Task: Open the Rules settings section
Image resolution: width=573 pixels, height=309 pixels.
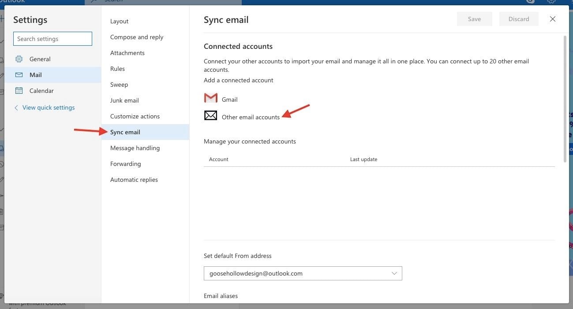Action: (117, 68)
